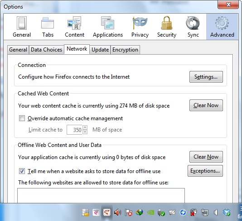Open the Applications options panel
This screenshot has width=242, height=221.
[x=108, y=27]
